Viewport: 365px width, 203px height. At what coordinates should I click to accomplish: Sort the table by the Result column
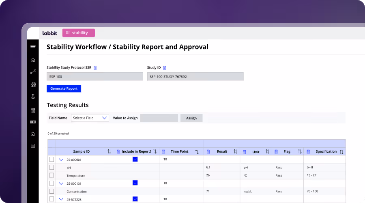point(235,151)
